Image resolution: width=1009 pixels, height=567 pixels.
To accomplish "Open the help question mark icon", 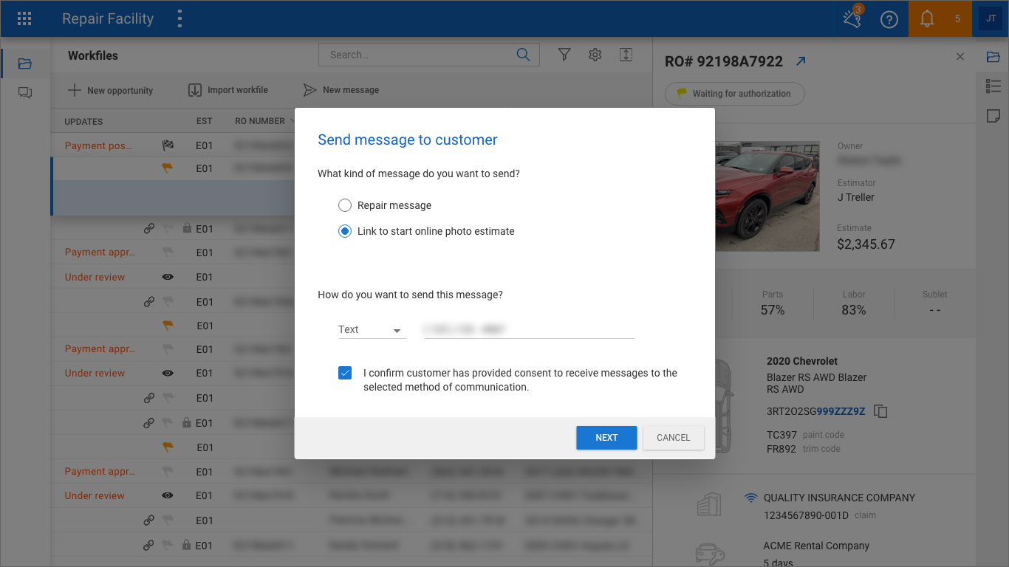I will 889,19.
